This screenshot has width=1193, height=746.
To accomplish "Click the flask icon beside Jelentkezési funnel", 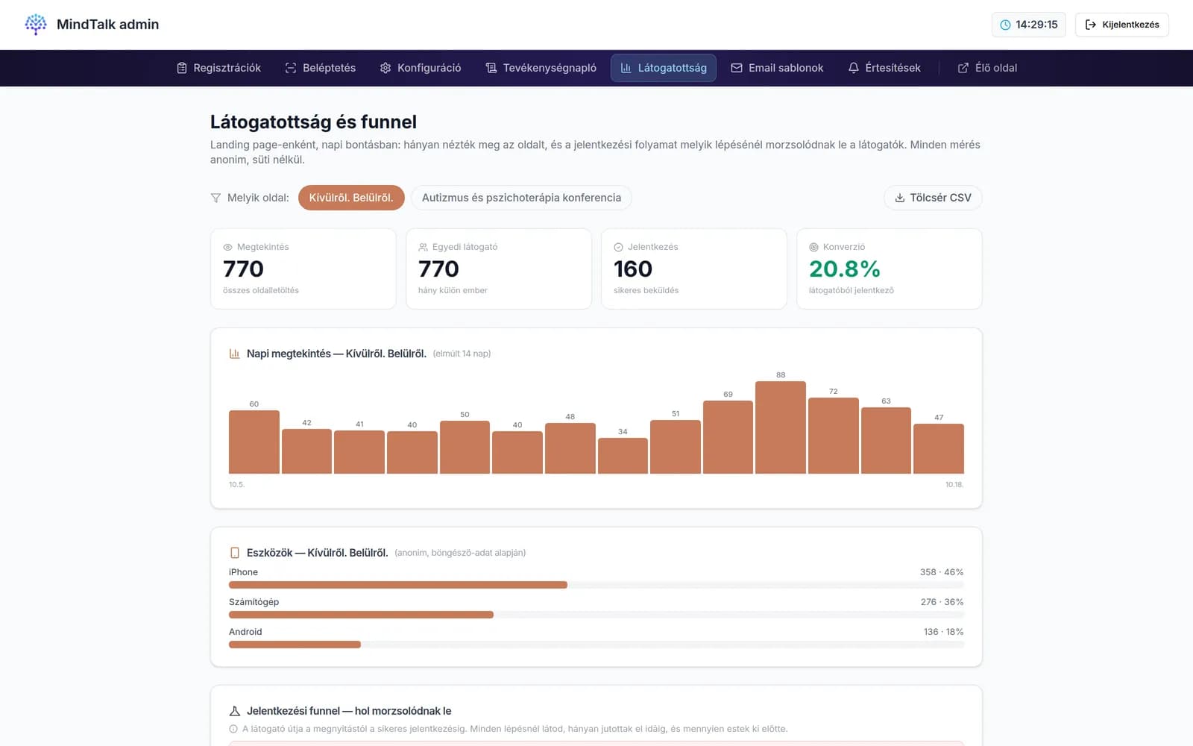I will (x=234, y=711).
